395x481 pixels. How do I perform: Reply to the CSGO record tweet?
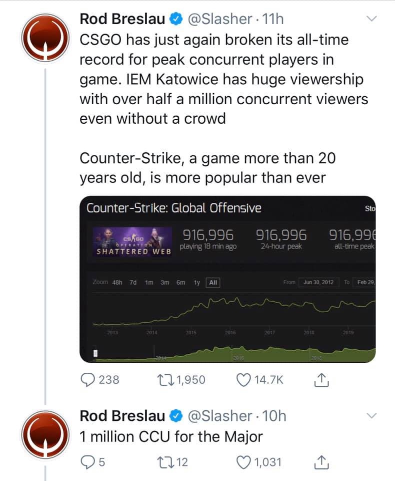(88, 380)
